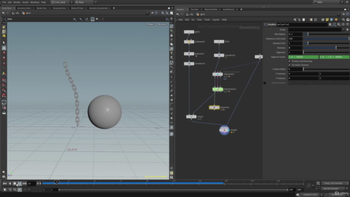350x197 pixels.
Task: Switch to the Render View tab
Action: coord(42,8)
